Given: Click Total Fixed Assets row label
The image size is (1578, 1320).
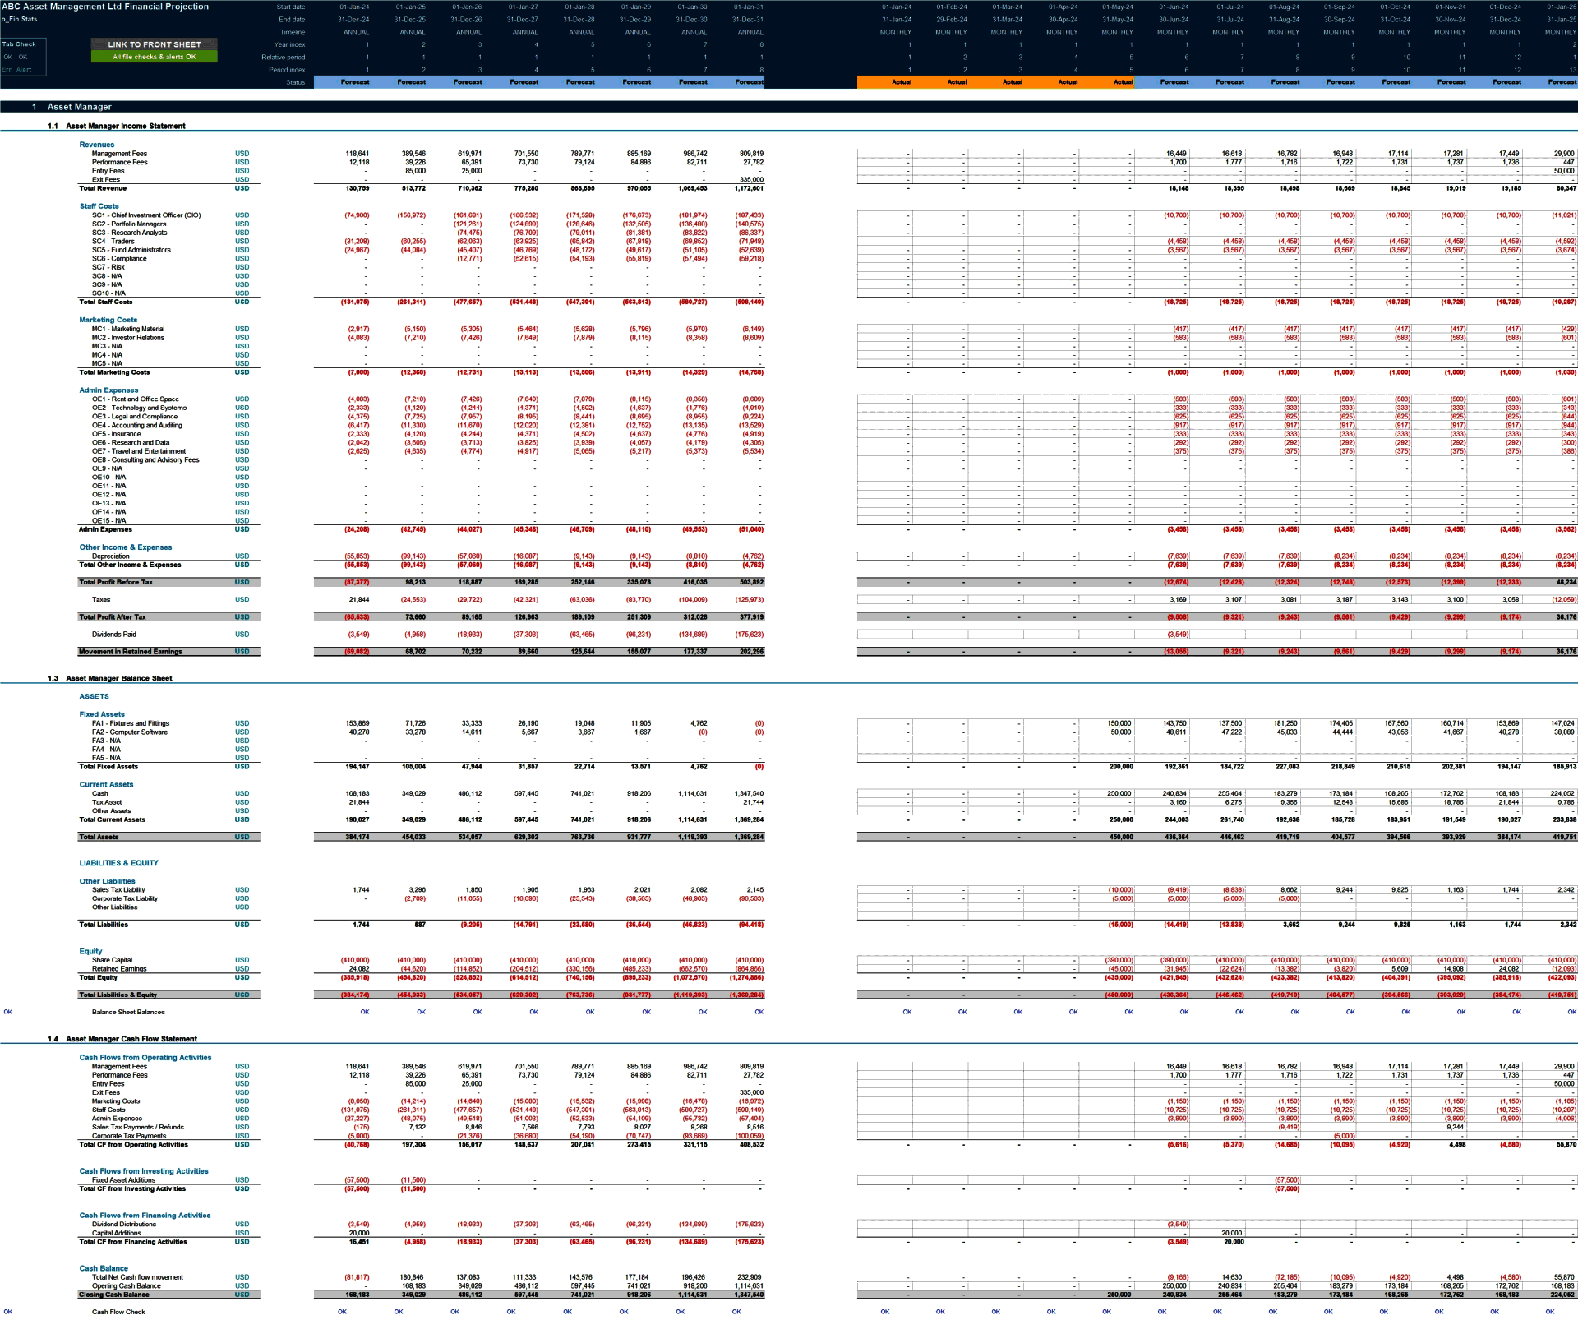Looking at the screenshot, I should (108, 767).
